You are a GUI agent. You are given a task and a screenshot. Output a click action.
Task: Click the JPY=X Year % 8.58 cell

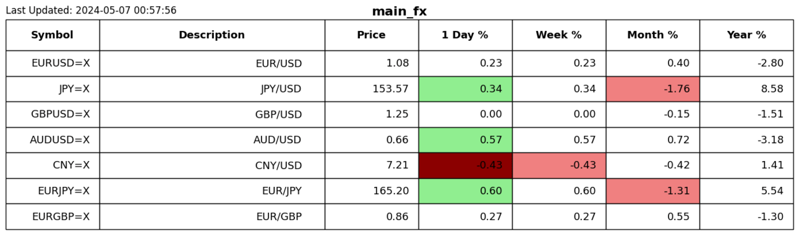746,89
